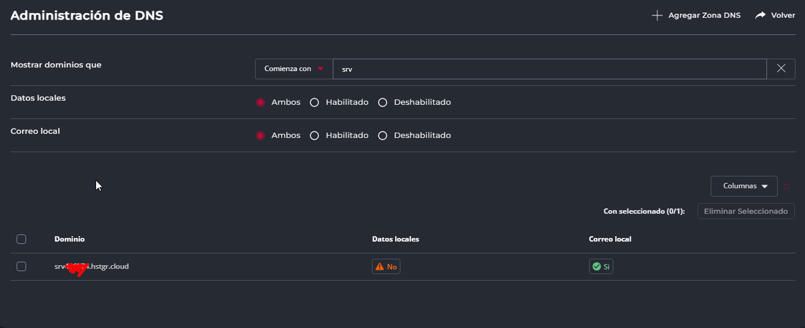805x328 pixels.
Task: Click the orange warning No badge
Action: (386, 267)
